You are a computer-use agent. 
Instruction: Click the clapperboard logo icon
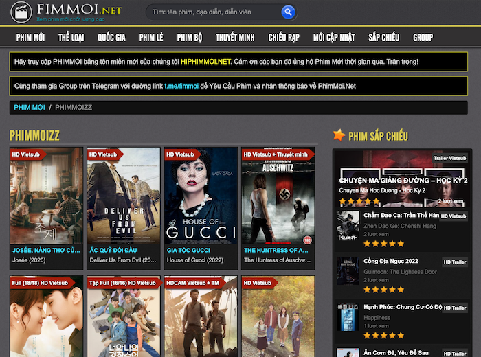[21, 12]
